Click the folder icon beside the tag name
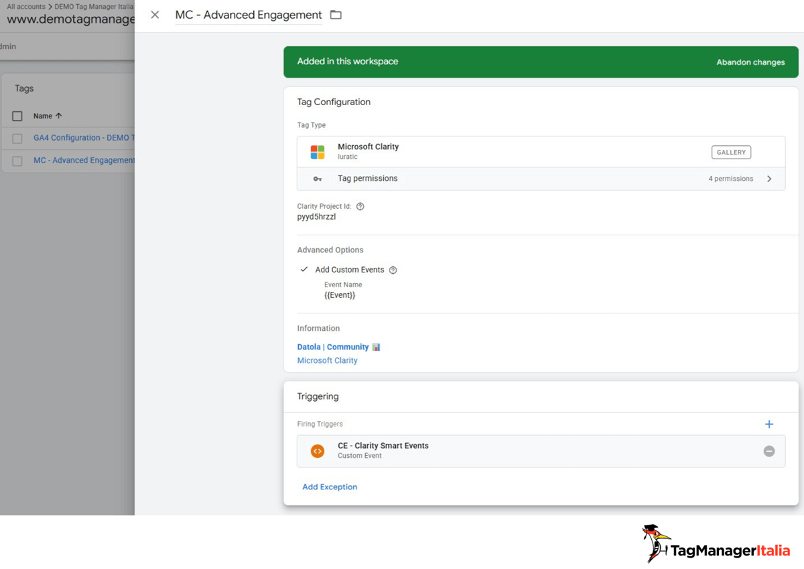The image size is (804, 569). coord(335,14)
